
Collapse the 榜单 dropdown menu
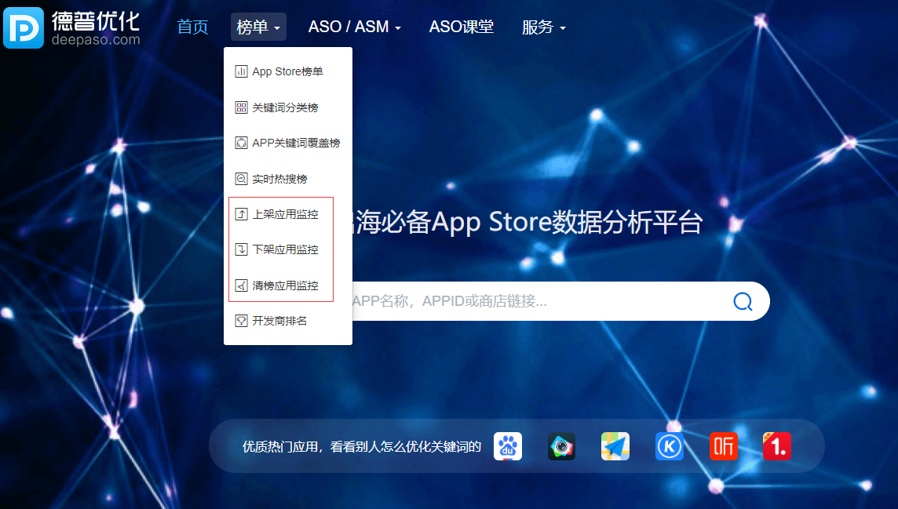[258, 27]
